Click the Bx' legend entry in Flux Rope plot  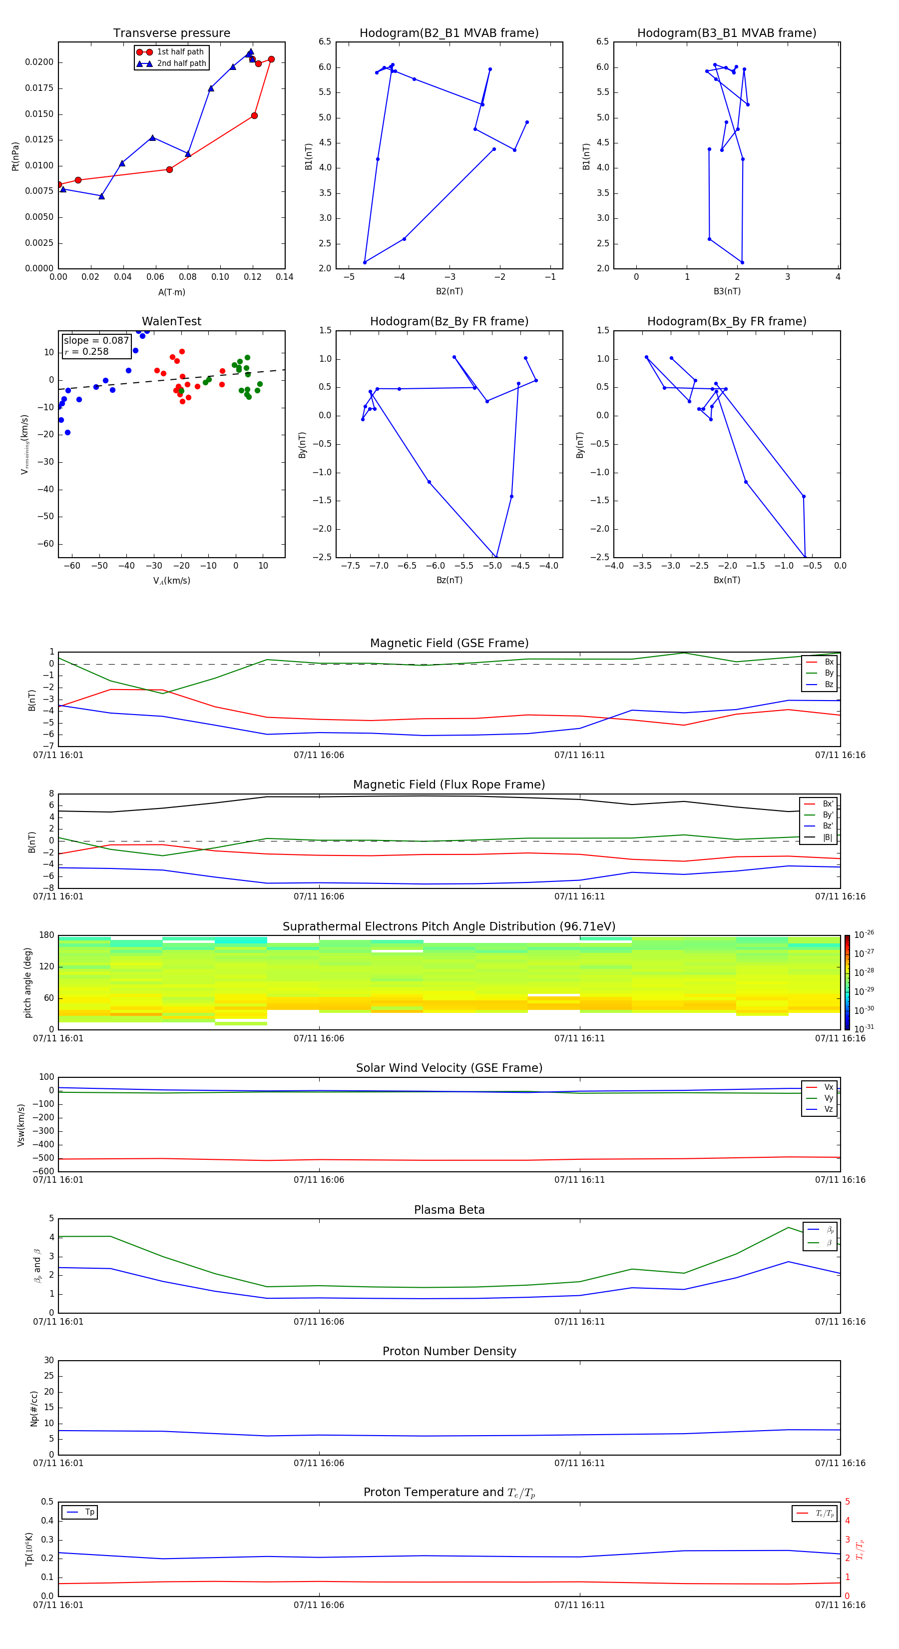tap(819, 804)
